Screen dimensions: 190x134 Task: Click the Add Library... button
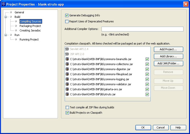(x=168, y=56)
